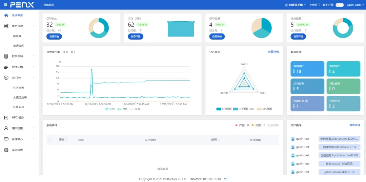The width and height of the screenshot is (366, 182).
Task: Open the 系统首页 home icon
Action: [x=6, y=15]
